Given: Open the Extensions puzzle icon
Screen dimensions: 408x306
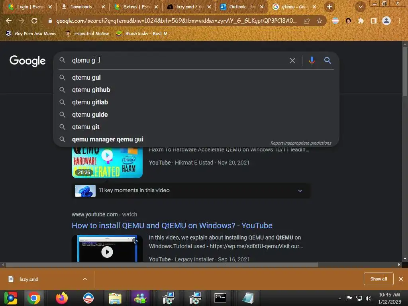Looking at the screenshot, I should 361,21.
